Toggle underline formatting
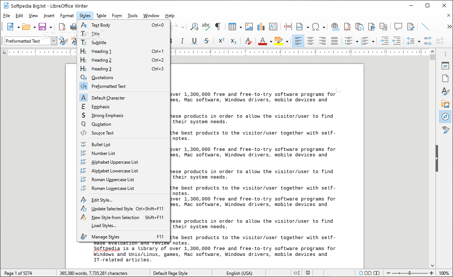 tap(194, 41)
